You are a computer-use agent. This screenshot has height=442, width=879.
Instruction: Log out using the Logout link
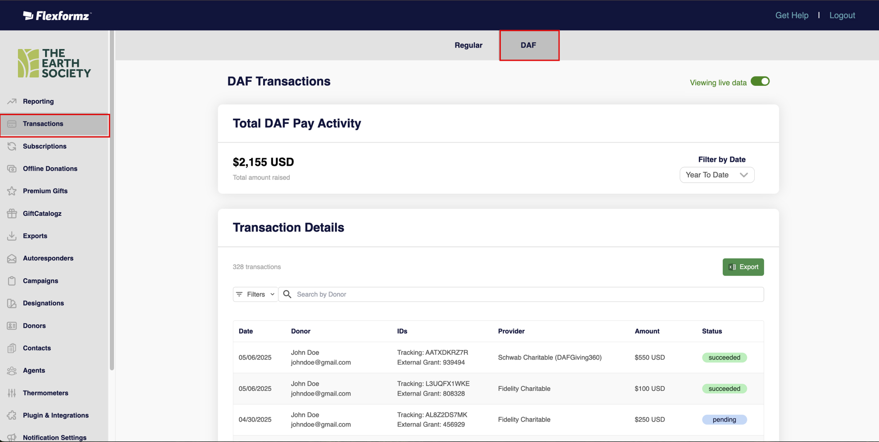(842, 15)
